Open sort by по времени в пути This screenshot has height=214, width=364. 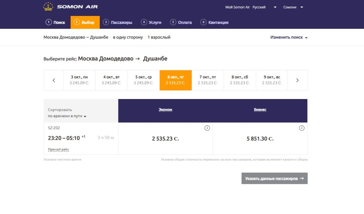(67, 116)
